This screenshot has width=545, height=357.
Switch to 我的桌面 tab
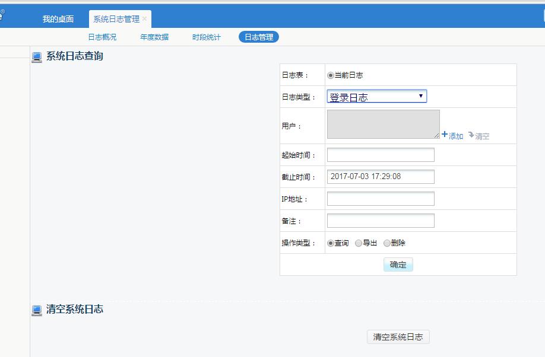58,19
